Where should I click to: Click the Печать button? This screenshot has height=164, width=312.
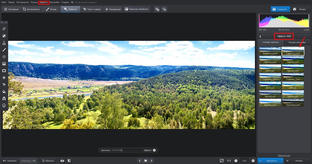click(300, 9)
